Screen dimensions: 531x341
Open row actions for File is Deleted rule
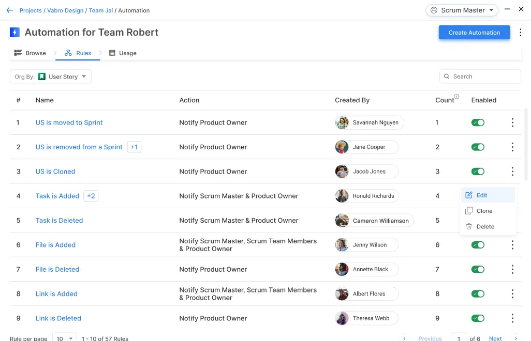pyautogui.click(x=512, y=269)
